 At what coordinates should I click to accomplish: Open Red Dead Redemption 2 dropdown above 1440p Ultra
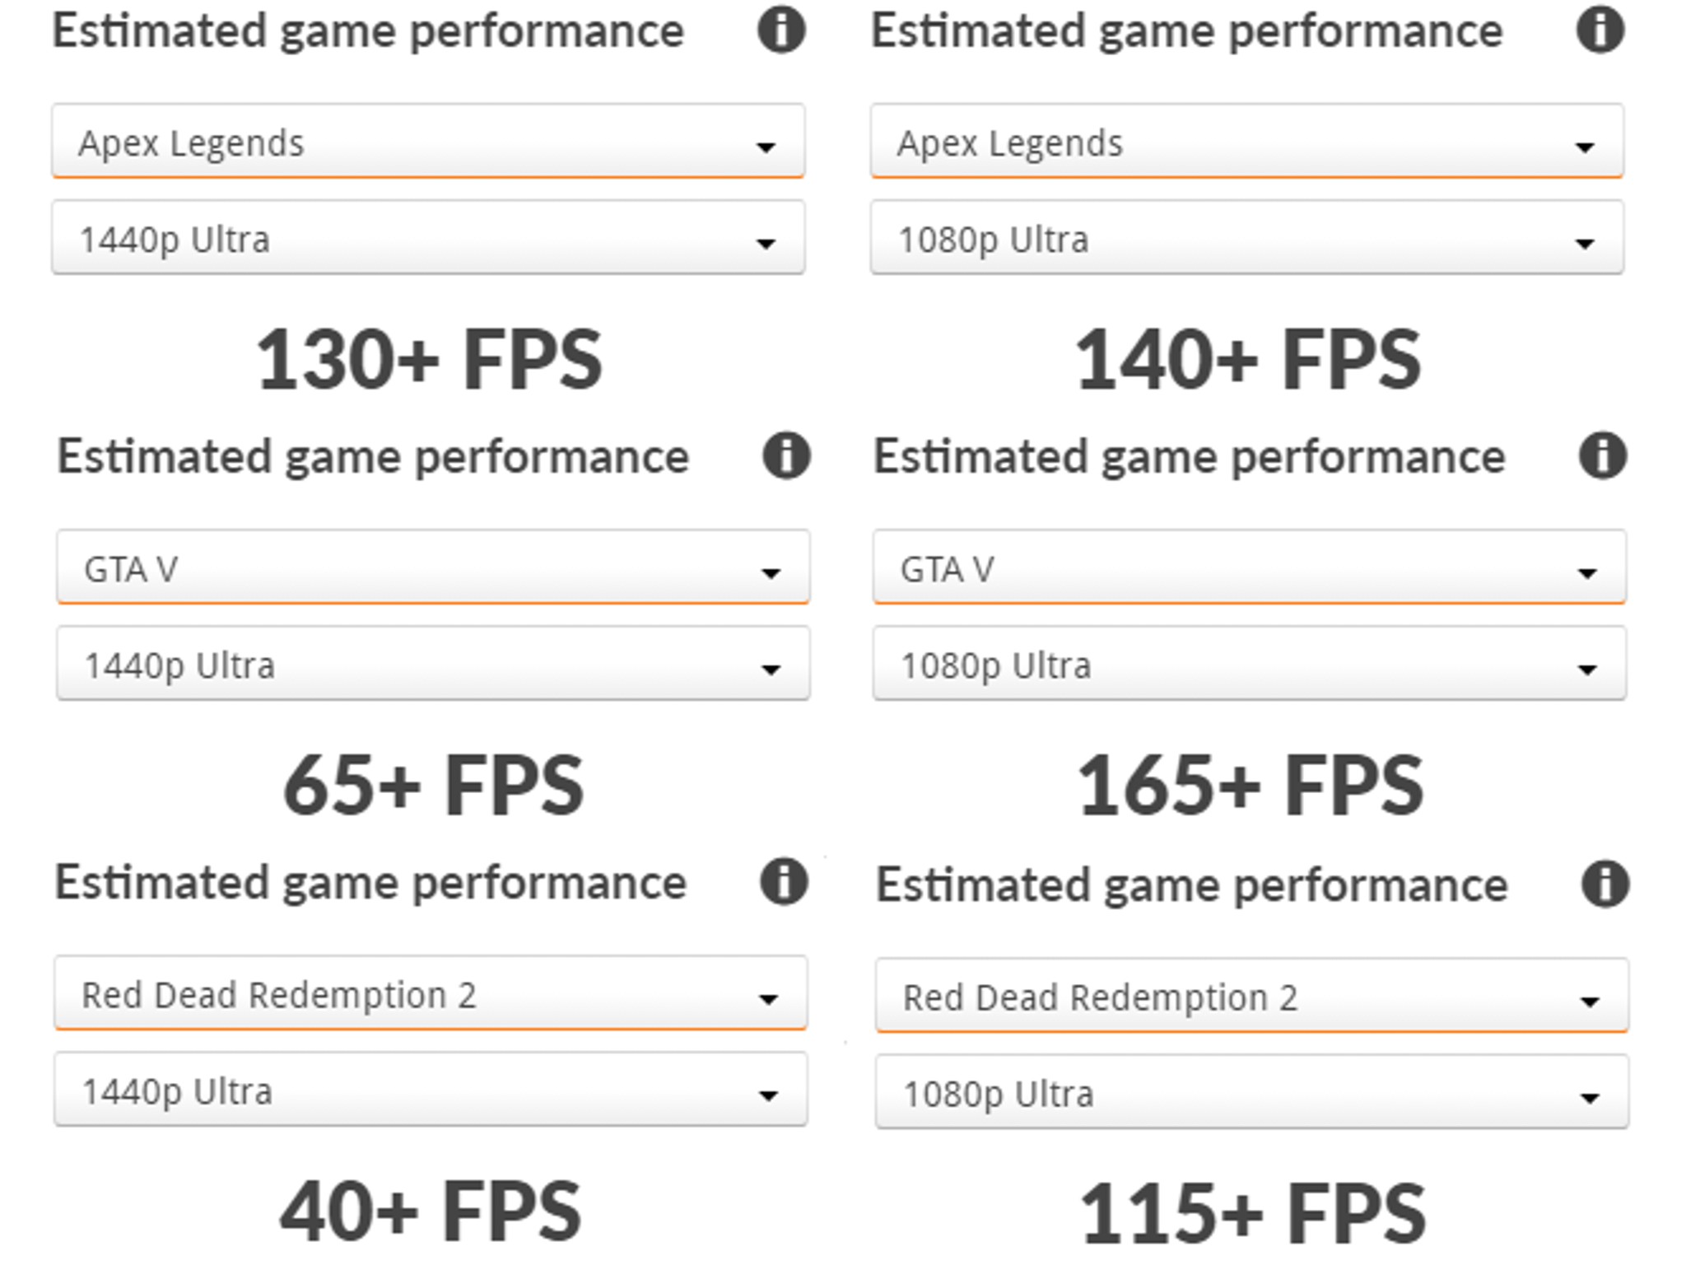[x=431, y=993]
